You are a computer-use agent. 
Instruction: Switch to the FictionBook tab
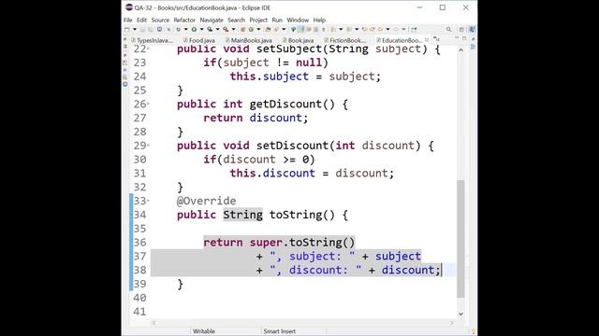pyautogui.click(x=344, y=40)
